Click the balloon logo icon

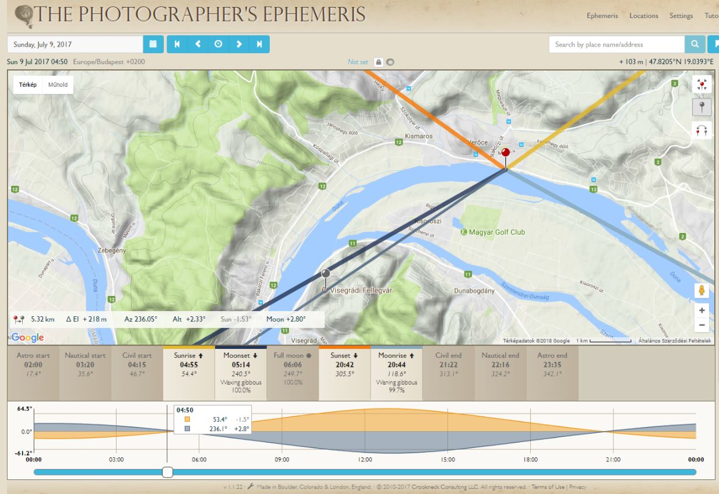click(x=24, y=16)
